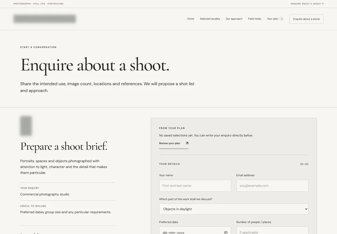This screenshot has width=337, height=234.
Task: Open the Objects in daylight dropdown
Action: point(234,209)
